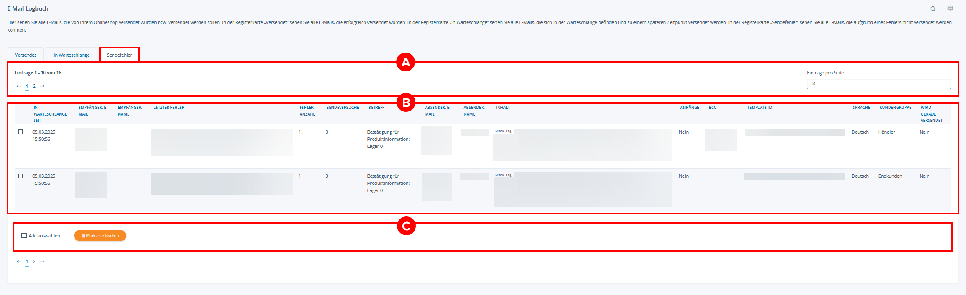Open the 'Einträge pro Seite' dropdown
This screenshot has height=295, width=966.
click(878, 84)
